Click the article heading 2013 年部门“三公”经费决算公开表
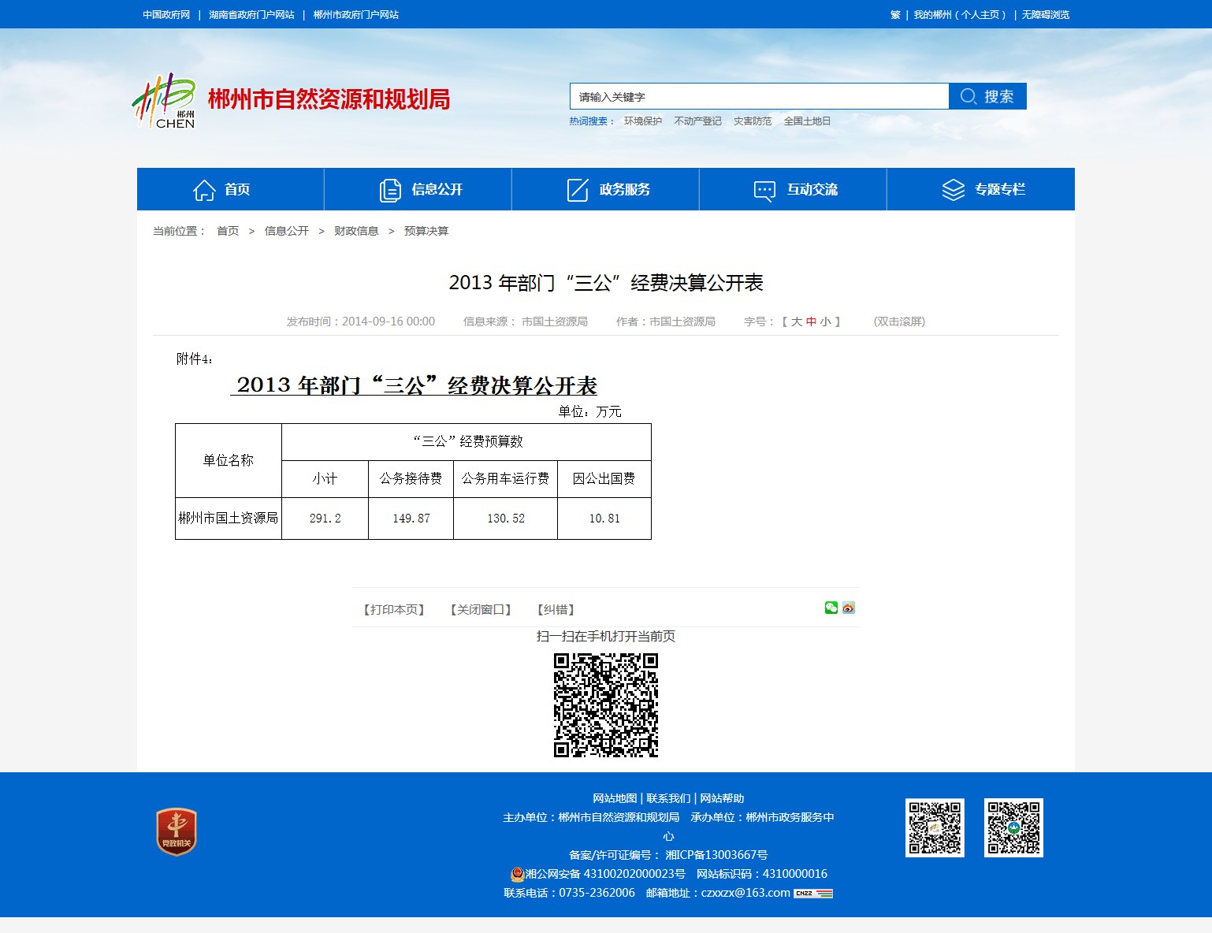This screenshot has height=933, width=1212. tap(606, 283)
